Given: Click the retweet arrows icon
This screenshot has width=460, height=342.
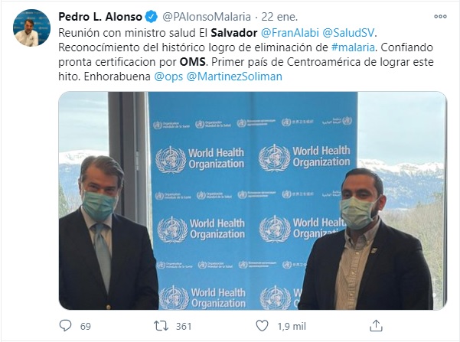Looking at the screenshot, I should pos(161,326).
